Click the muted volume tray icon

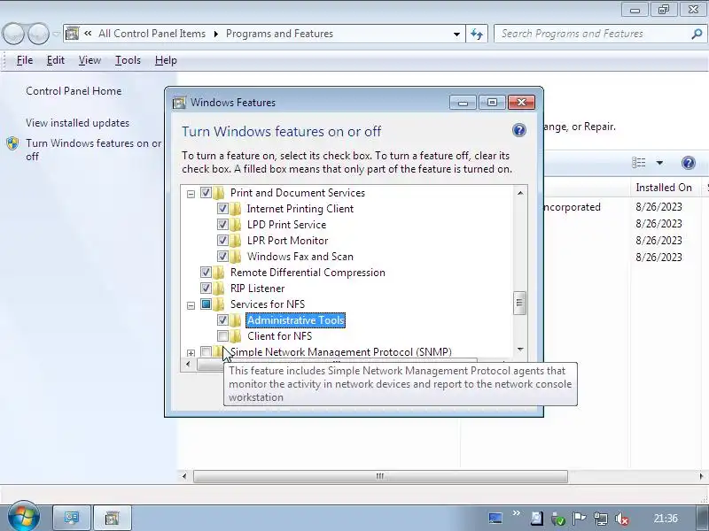[622, 519]
